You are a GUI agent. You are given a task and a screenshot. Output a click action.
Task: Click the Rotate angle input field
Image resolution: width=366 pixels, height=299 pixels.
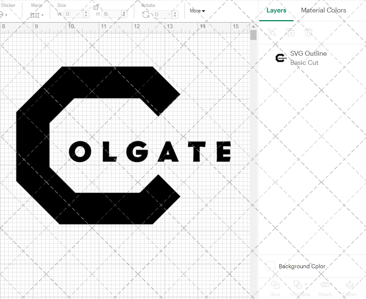pos(163,14)
